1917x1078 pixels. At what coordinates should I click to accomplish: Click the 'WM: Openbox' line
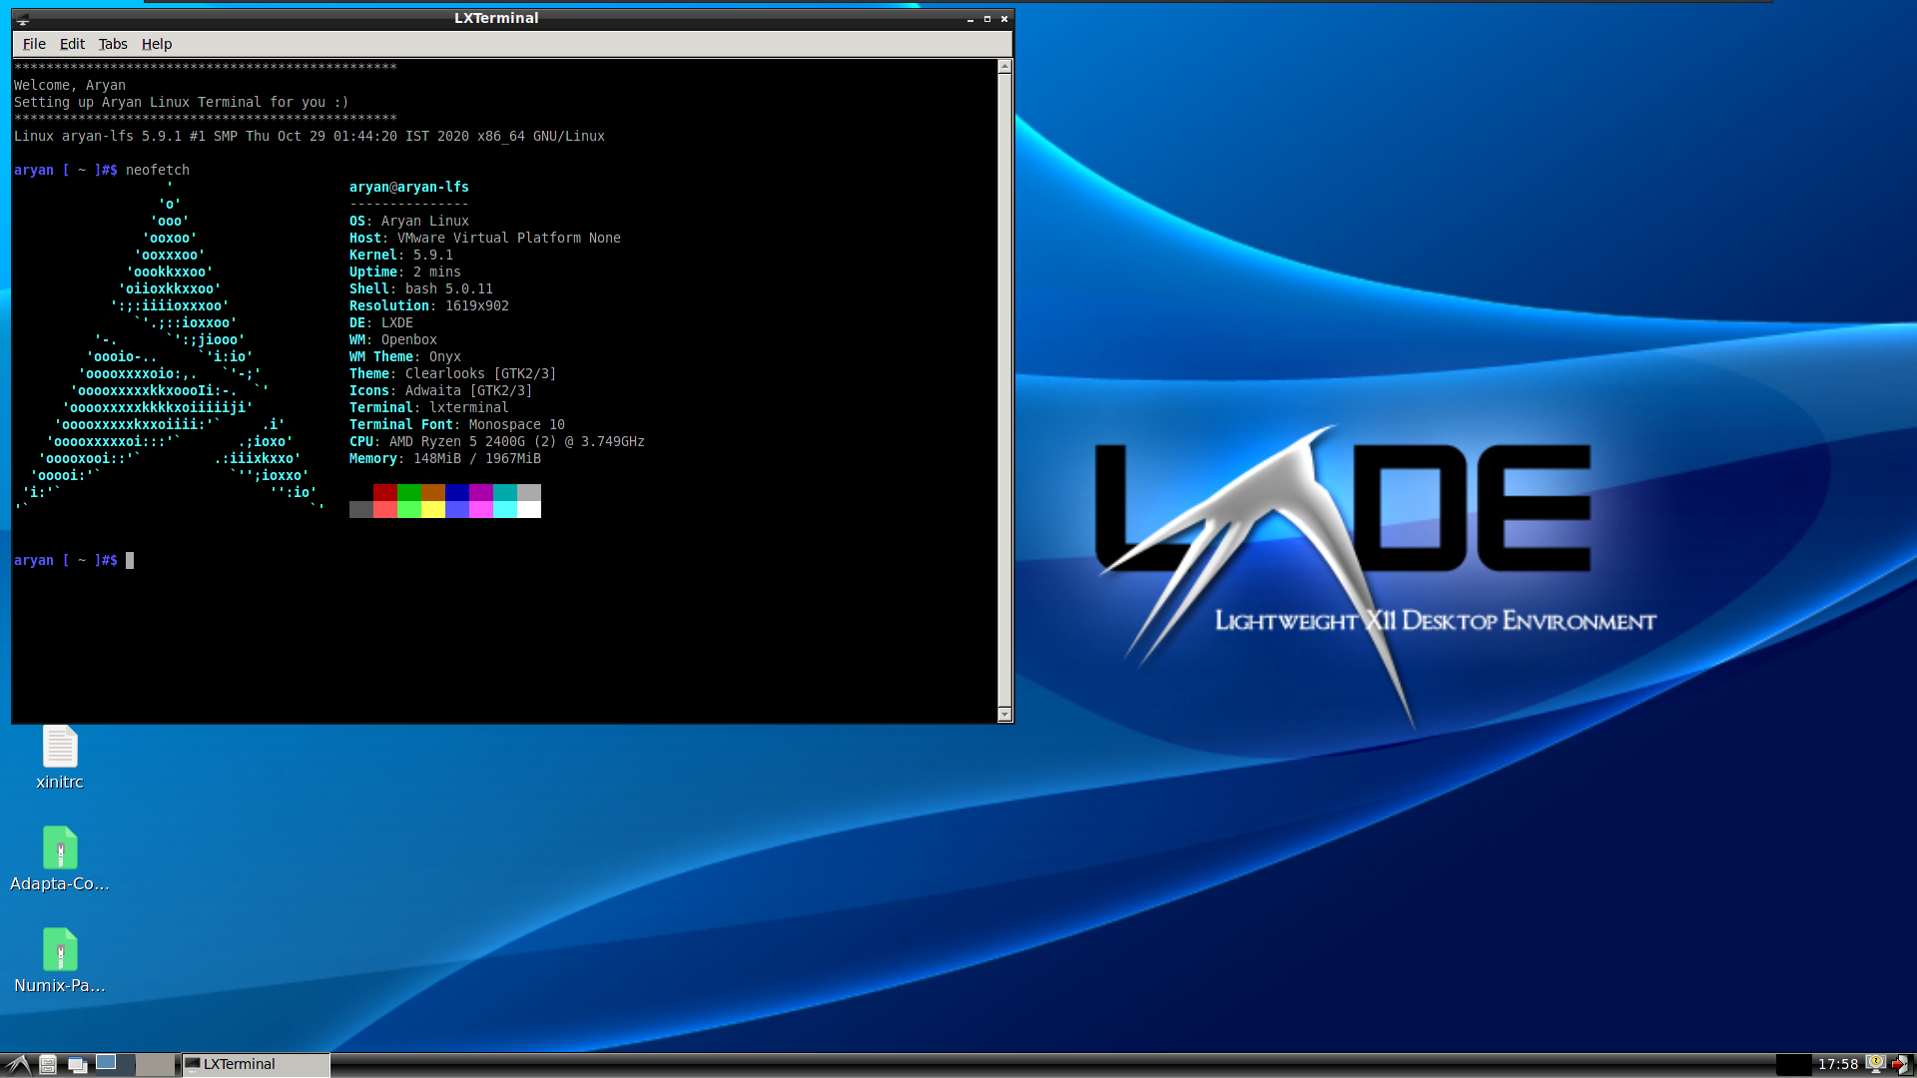(393, 339)
